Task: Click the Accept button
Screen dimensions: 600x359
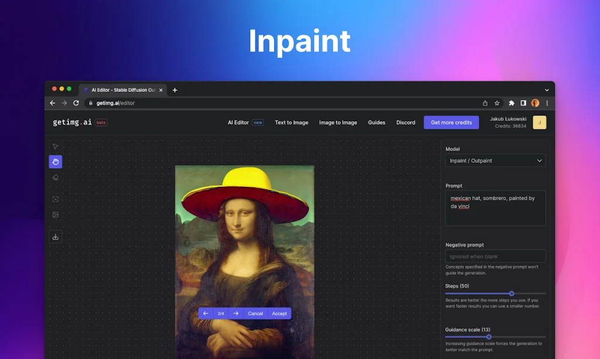Action: click(x=279, y=313)
